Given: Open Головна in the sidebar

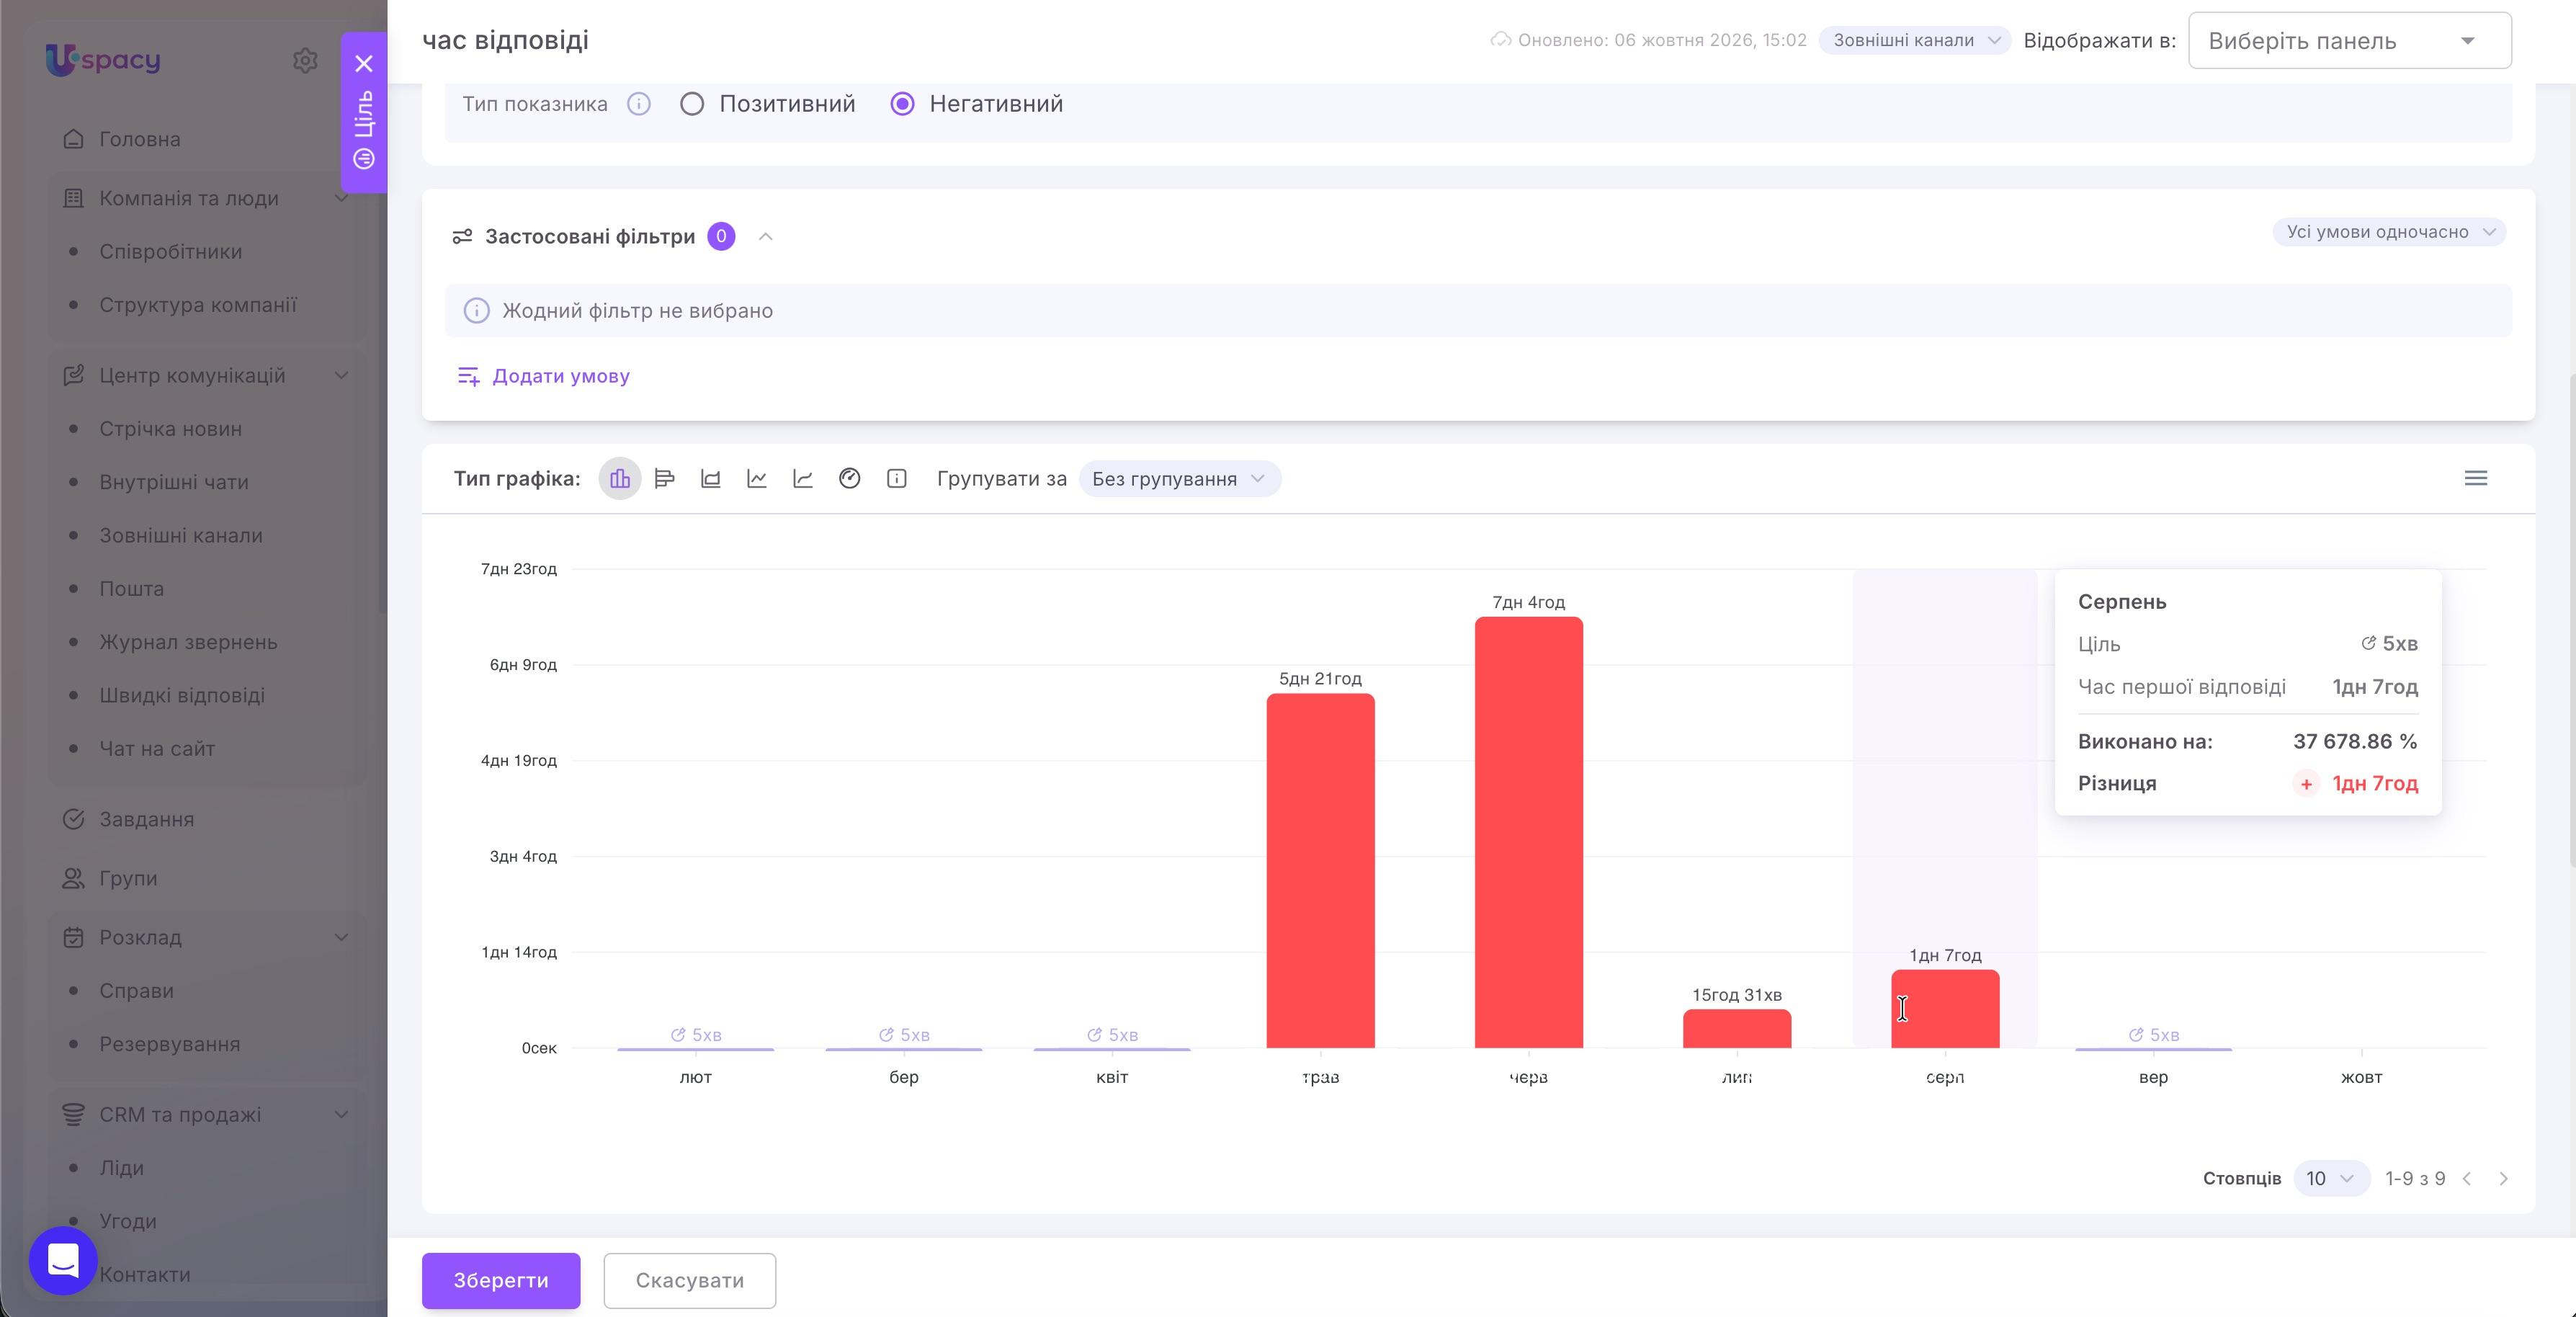Looking at the screenshot, I should (140, 139).
